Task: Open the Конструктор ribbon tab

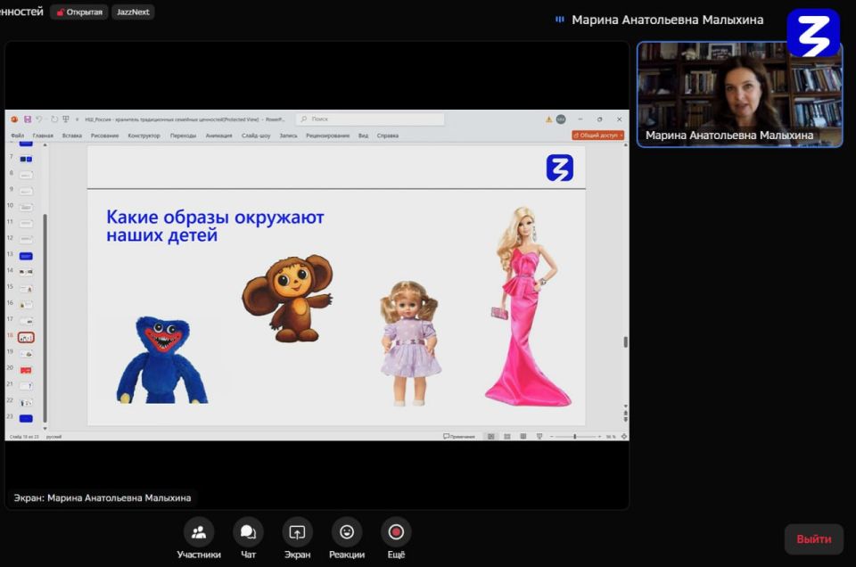Action: [144, 136]
